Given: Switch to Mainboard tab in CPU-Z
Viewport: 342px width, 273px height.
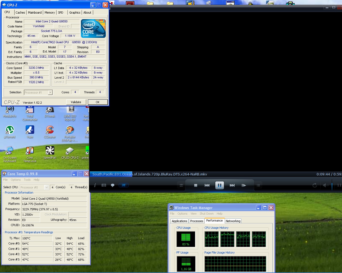Looking at the screenshot, I should point(35,13).
